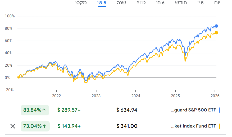This screenshot has width=232, height=137.
Task: Show the מקס' (max) time range
Action: [x=81, y=3]
